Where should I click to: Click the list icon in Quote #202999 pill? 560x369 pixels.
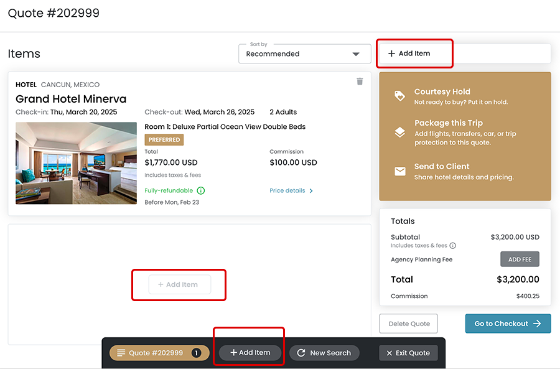point(121,353)
